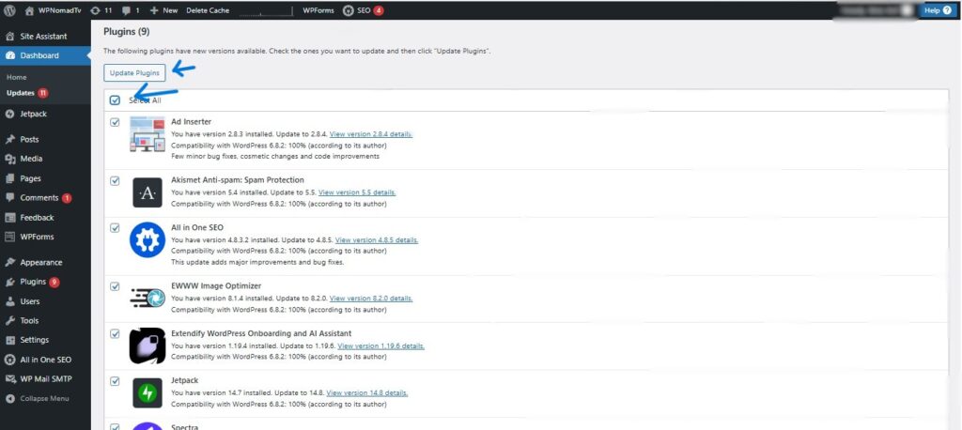Viewport: 962px width, 430px height.
Task: Open the SEO gear icon in the admin bar
Action: coord(348,10)
